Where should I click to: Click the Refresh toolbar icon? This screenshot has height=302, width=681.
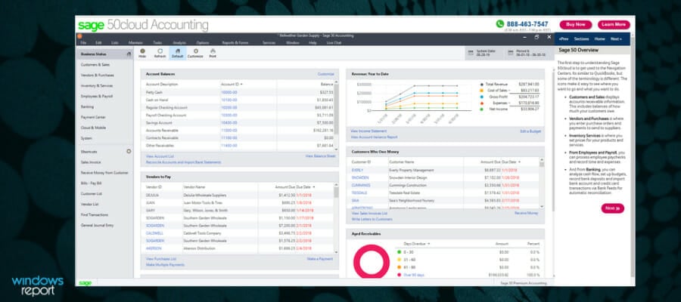coord(160,53)
